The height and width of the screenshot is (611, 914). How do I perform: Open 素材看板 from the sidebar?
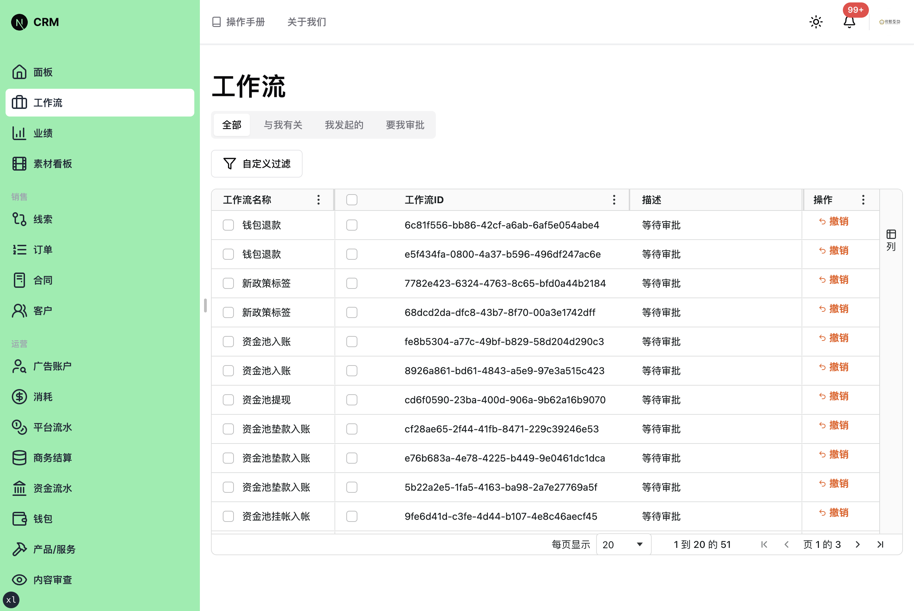(x=19, y=164)
